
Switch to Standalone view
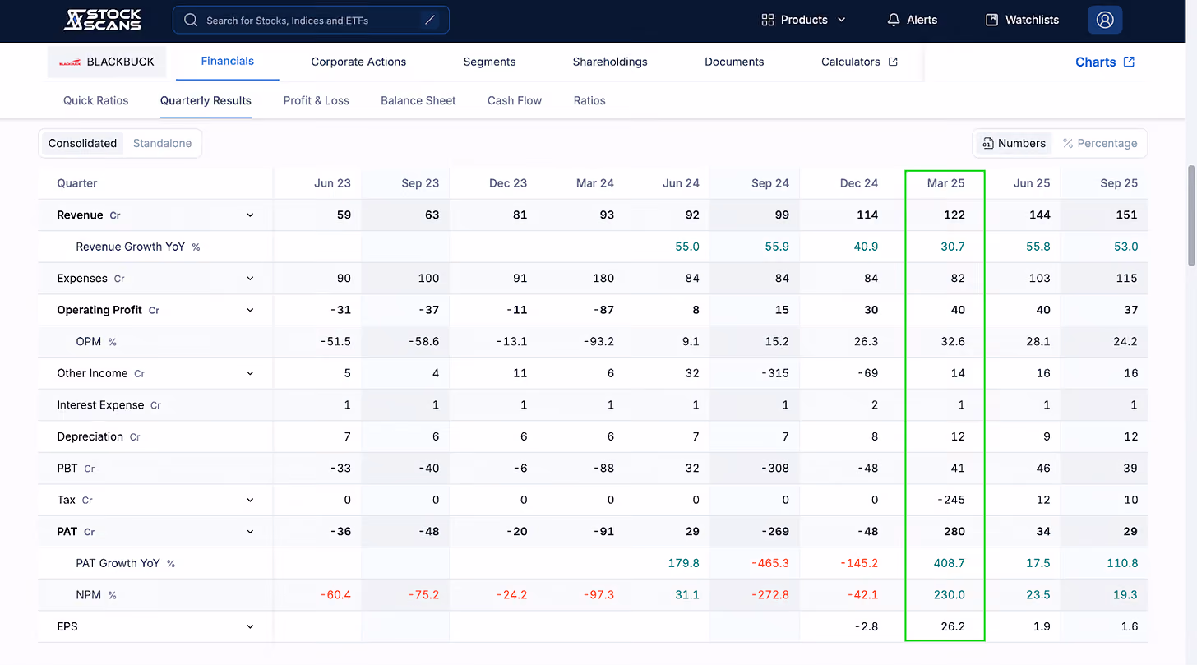click(x=162, y=143)
